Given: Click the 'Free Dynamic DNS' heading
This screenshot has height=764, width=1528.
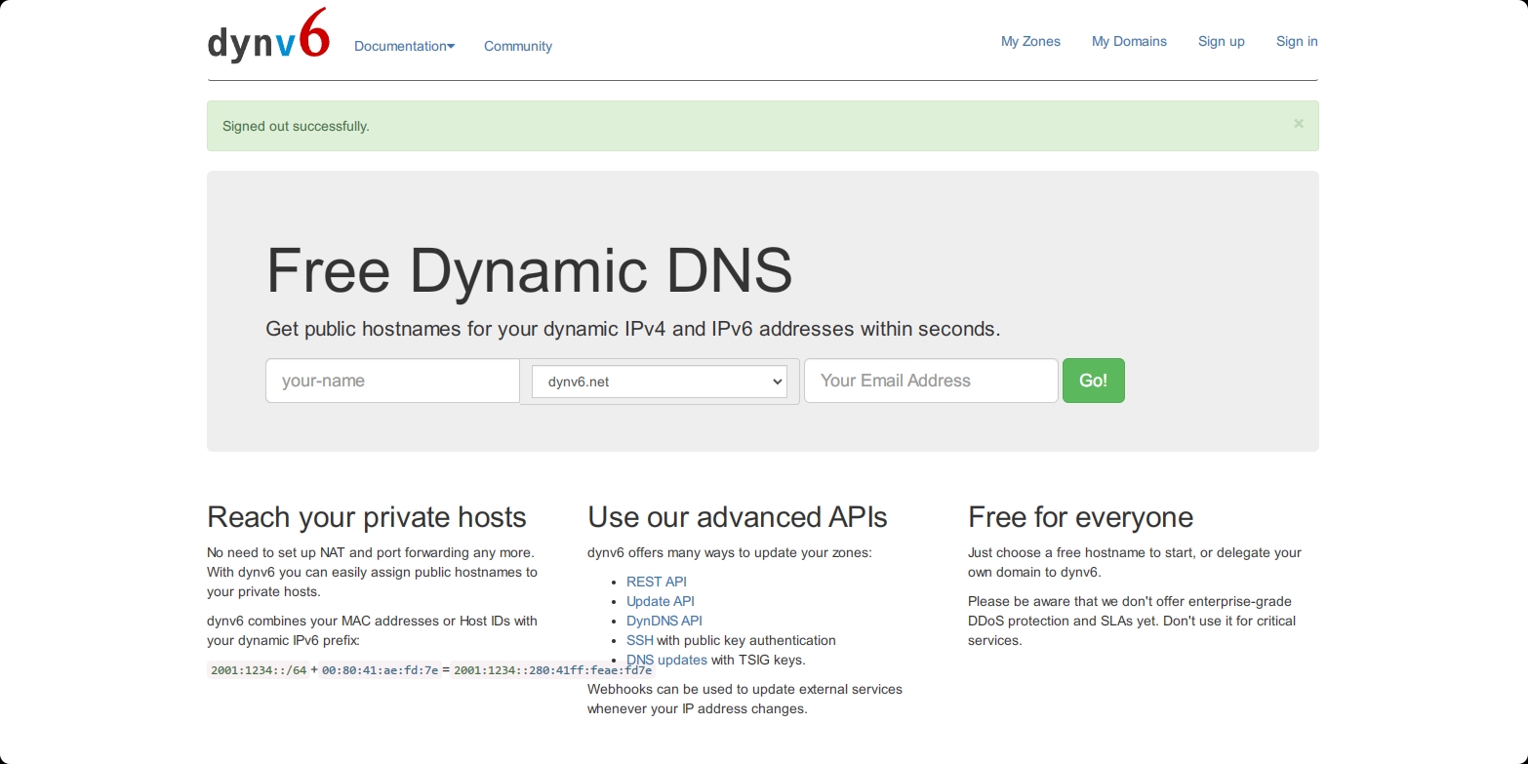Looking at the screenshot, I should click(529, 270).
